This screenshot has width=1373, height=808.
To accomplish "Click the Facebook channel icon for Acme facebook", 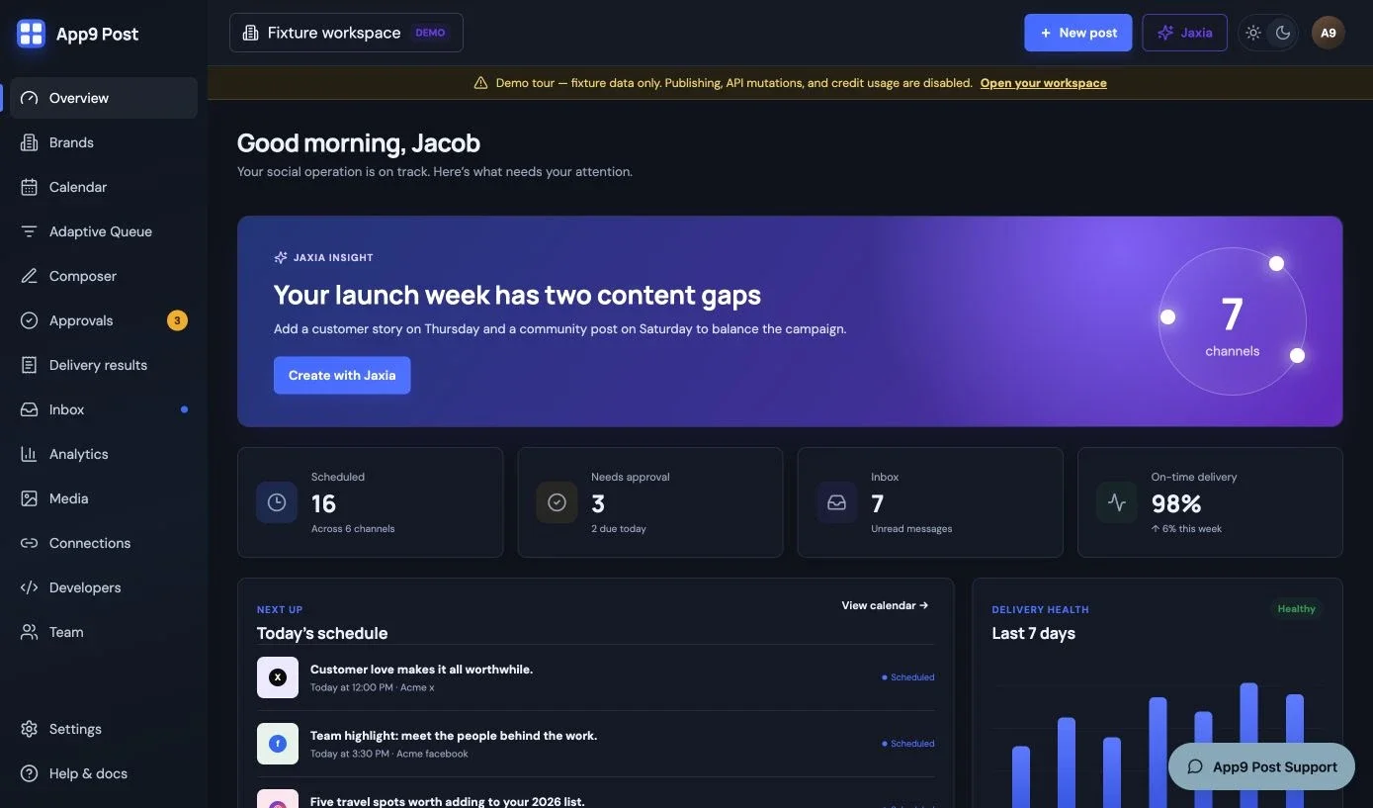I will click(x=278, y=744).
